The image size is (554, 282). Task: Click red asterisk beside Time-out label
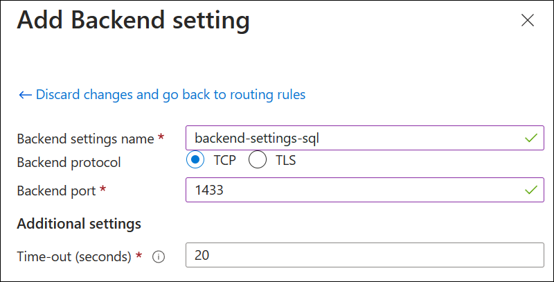click(139, 256)
